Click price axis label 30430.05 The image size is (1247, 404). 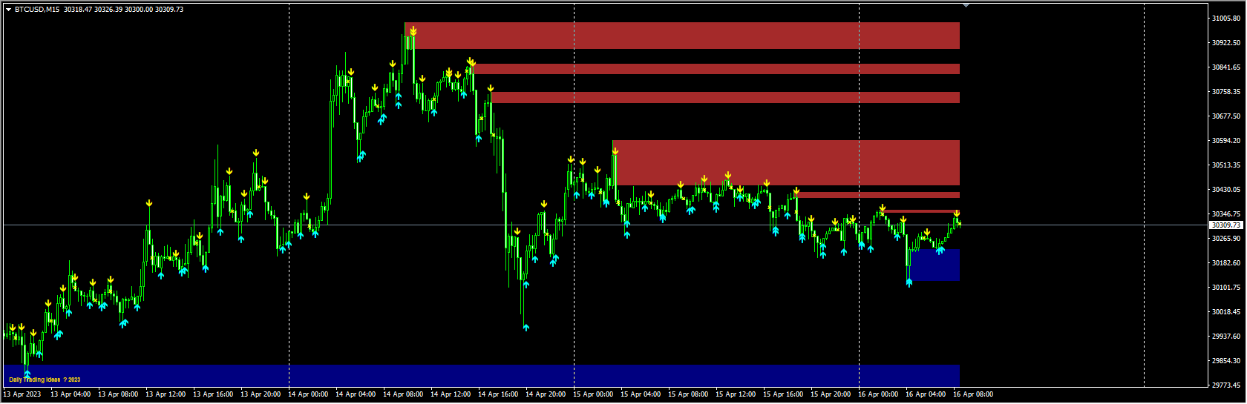coord(1226,189)
